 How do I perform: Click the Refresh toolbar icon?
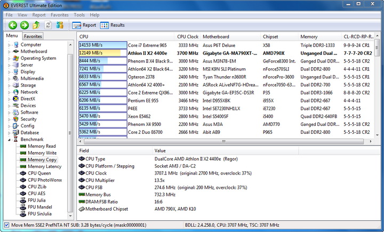pos(48,25)
